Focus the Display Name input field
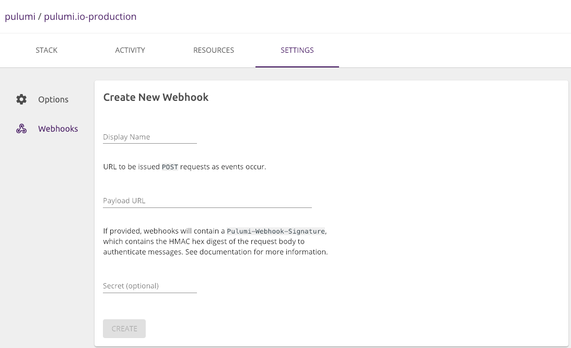This screenshot has width=571, height=348. click(x=149, y=137)
